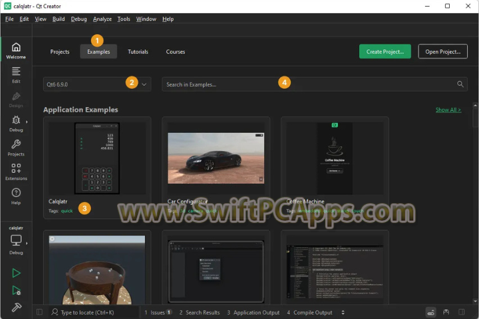
Task: Switch to the Tutorials tab
Action: (x=138, y=52)
